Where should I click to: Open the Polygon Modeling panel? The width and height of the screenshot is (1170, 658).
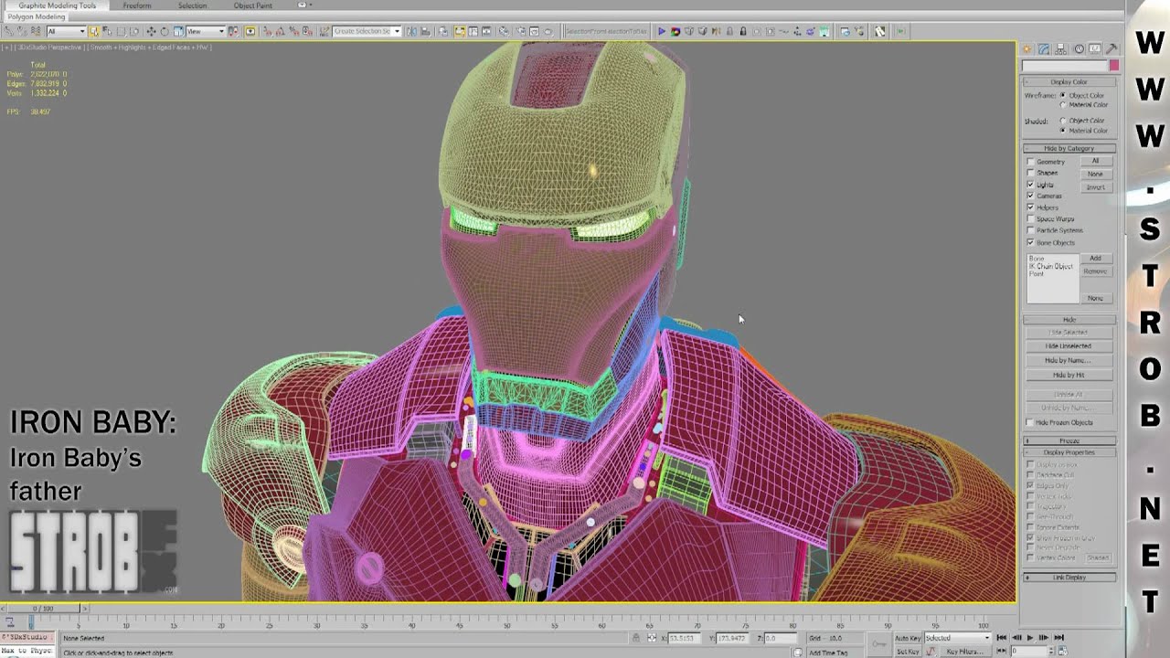(37, 16)
